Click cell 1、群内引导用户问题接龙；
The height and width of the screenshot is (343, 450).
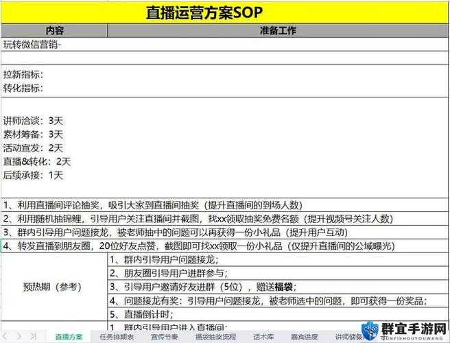pos(278,260)
